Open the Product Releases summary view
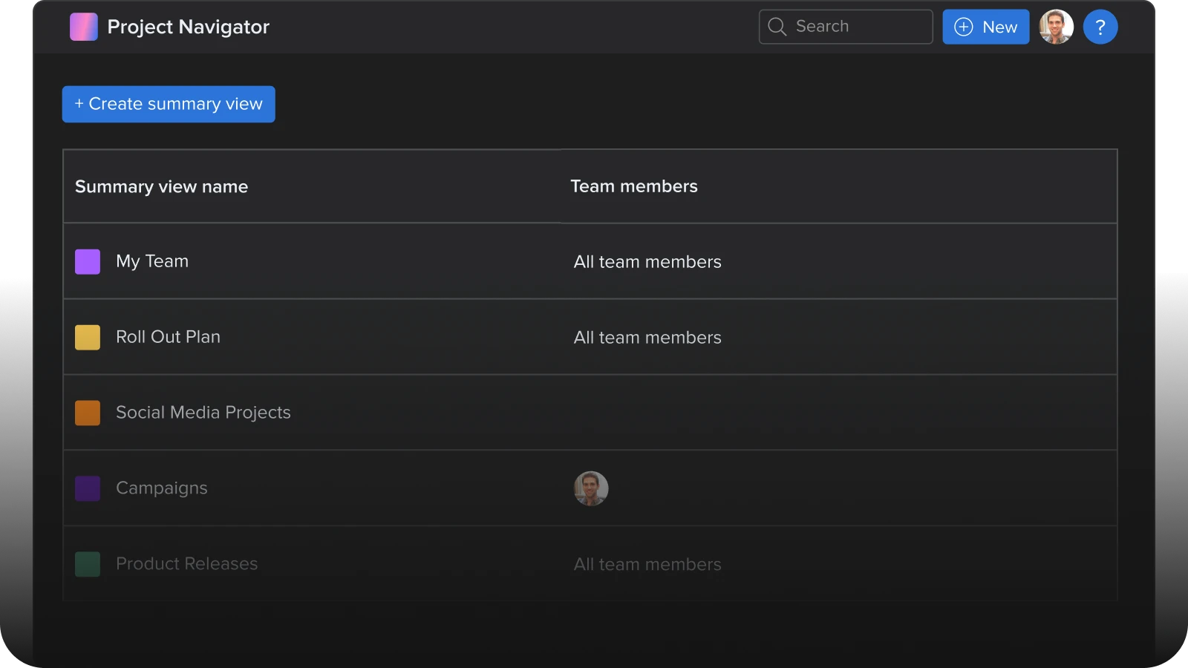Screen dimensions: 1188x668 point(186,564)
